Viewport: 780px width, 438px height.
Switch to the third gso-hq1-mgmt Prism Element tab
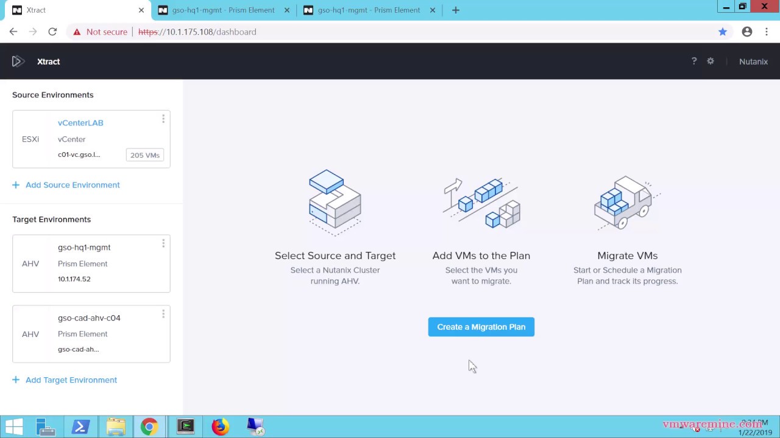point(369,10)
